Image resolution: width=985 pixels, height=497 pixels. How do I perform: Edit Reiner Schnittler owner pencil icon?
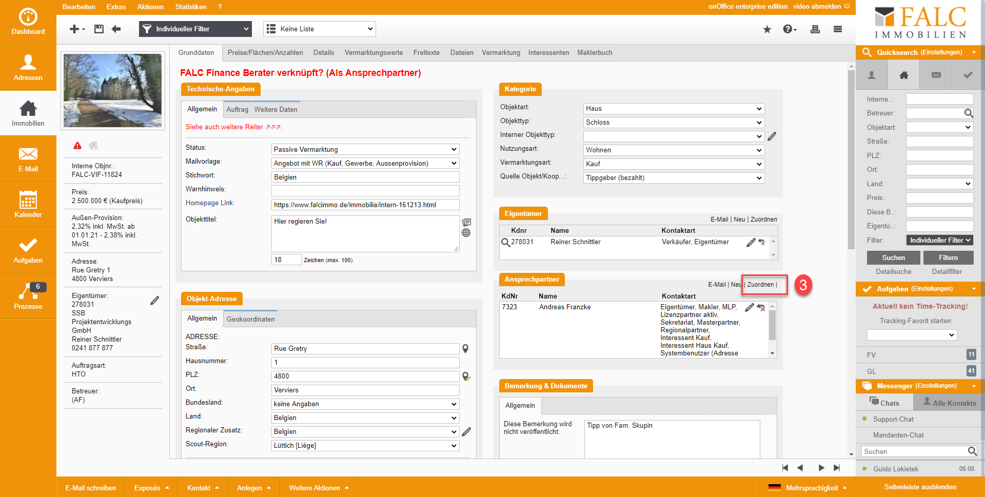tap(751, 242)
